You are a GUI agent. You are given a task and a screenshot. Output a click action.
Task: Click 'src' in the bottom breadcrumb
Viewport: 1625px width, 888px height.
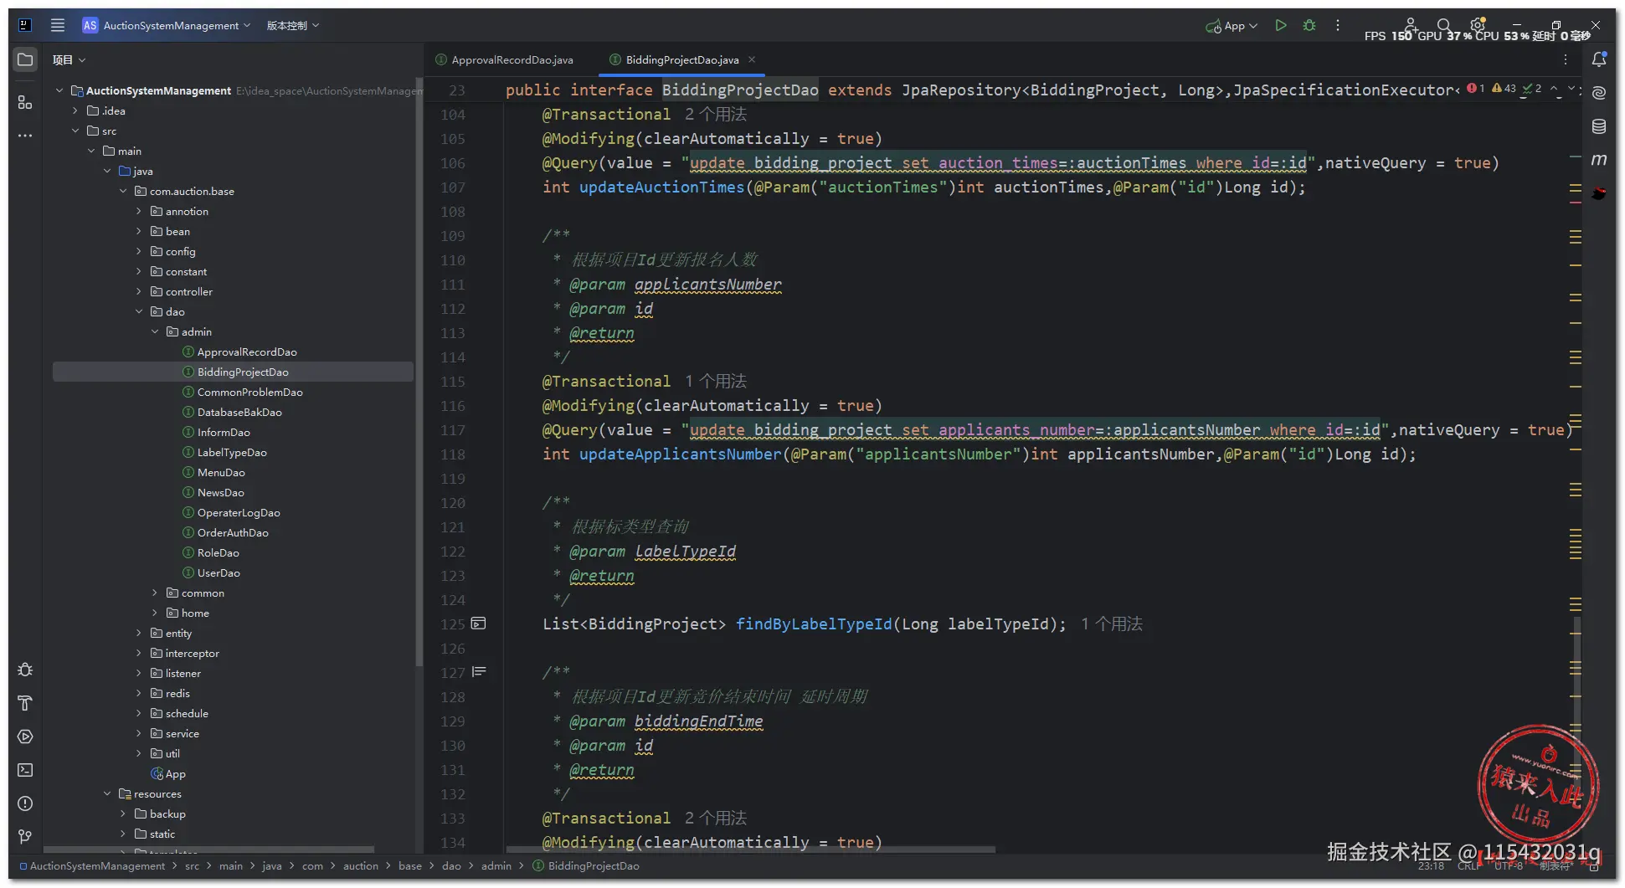[192, 865]
